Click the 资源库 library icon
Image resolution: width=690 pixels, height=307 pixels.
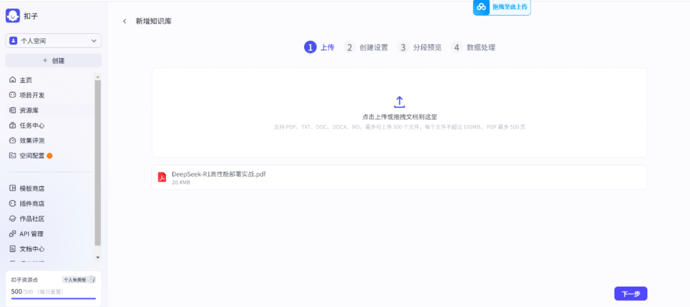(x=12, y=110)
